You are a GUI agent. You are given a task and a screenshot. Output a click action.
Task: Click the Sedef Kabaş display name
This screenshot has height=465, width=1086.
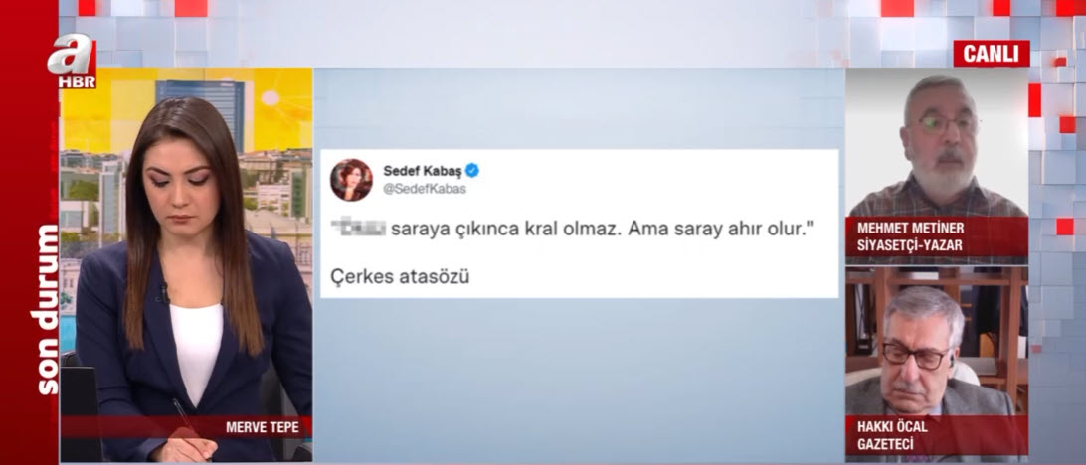pyautogui.click(x=422, y=170)
